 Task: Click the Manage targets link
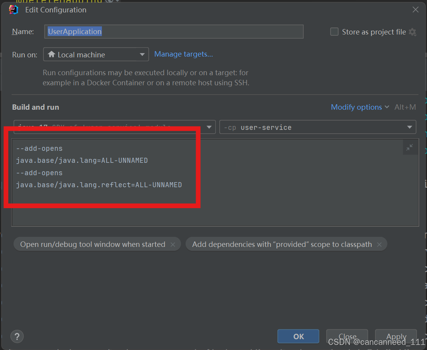183,54
